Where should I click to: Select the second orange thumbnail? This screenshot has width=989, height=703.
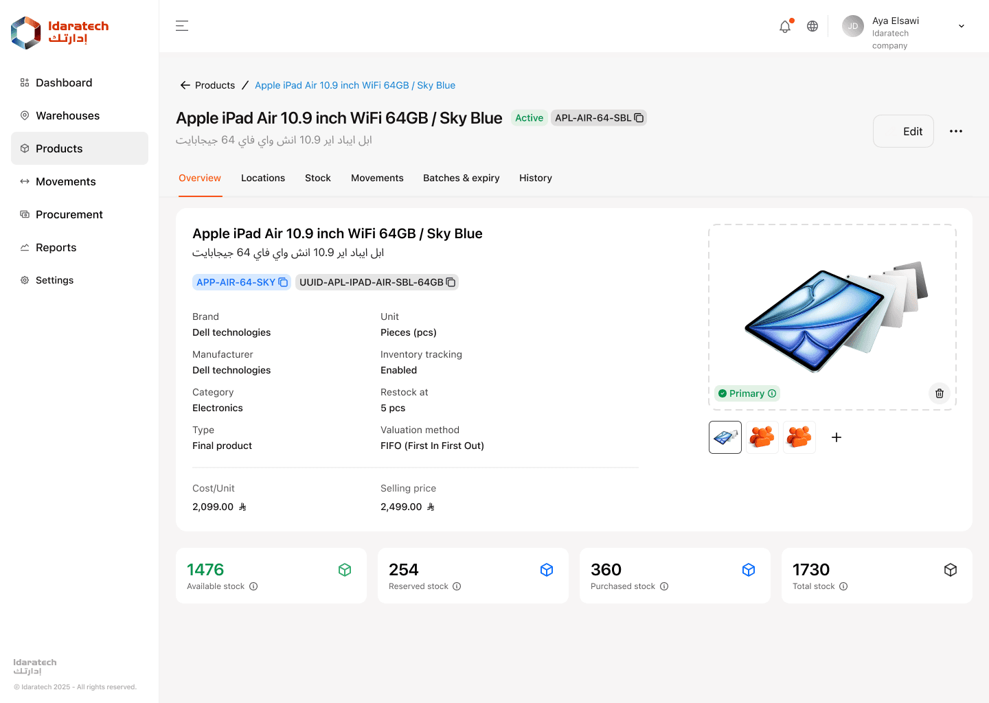point(762,437)
